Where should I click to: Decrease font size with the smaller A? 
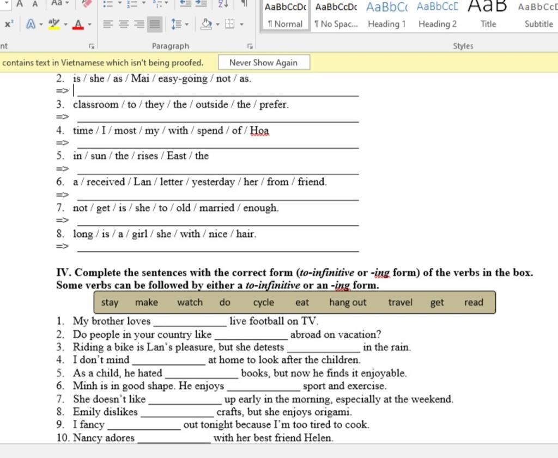[35, 4]
